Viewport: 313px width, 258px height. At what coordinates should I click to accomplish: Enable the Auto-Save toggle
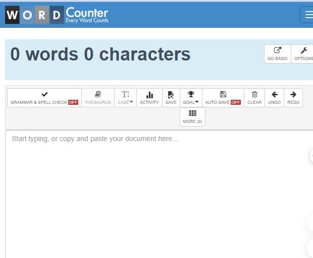pos(223,98)
